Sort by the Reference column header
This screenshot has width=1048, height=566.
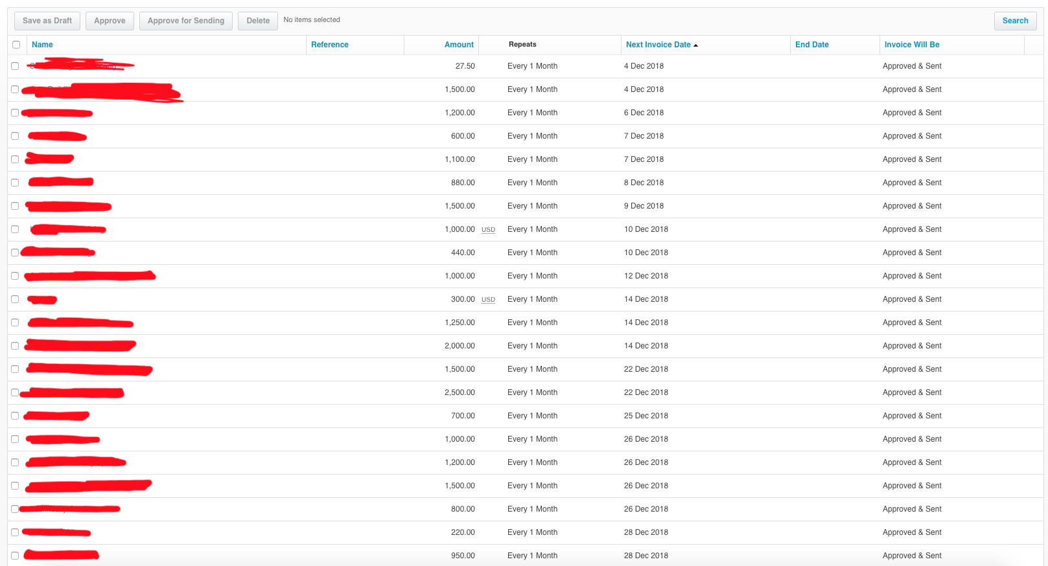pos(329,45)
